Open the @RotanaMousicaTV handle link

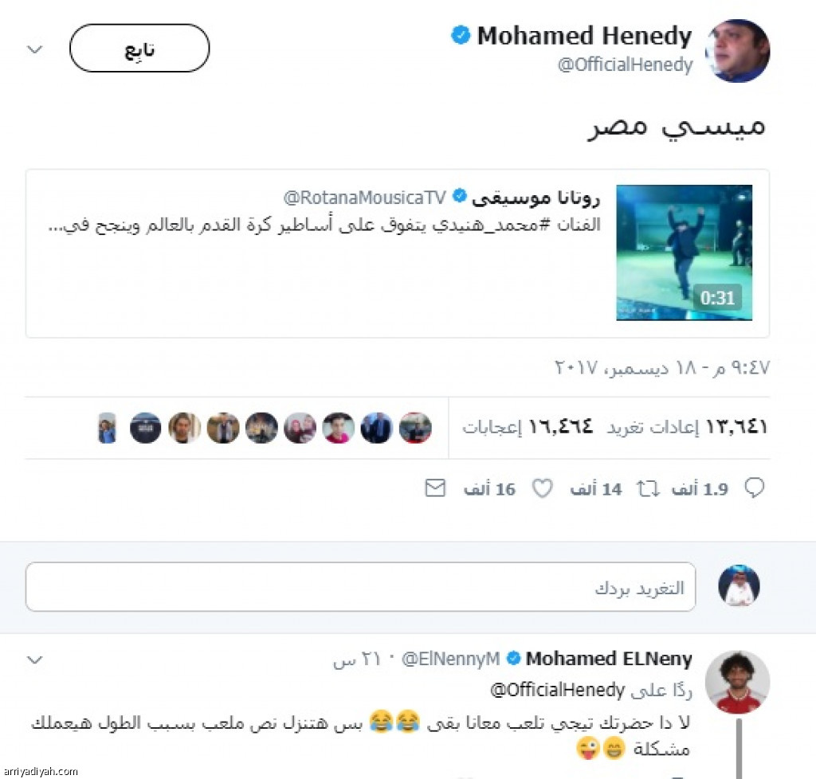pos(365,197)
